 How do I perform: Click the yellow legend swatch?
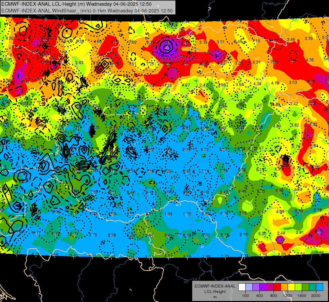(291, 287)
